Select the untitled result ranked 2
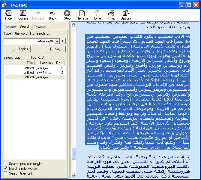This screenshot has width=201, height=180. tap(35, 73)
